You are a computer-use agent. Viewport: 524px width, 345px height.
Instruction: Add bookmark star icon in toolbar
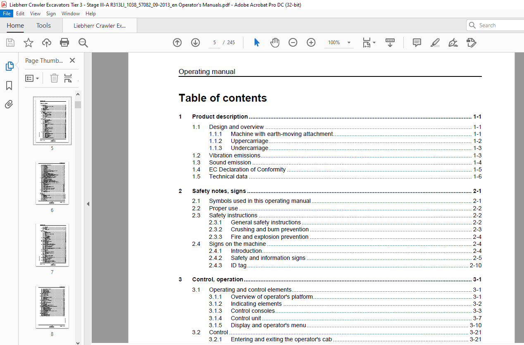(29, 43)
